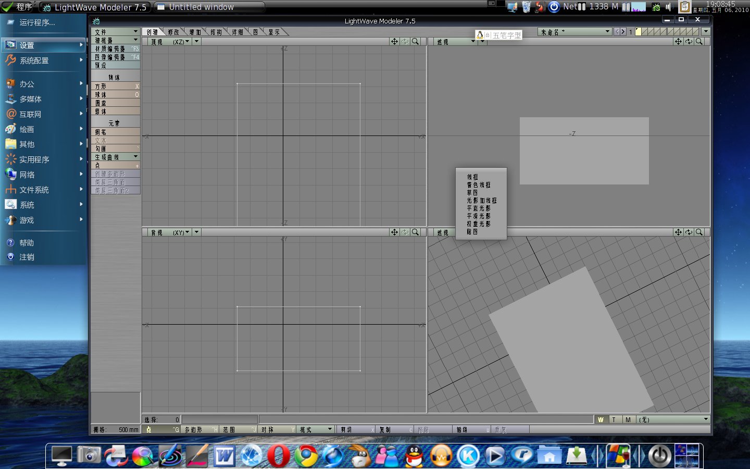Image resolution: width=750 pixels, height=469 pixels.
Task: Switch selection mode to 点 (points)
Action: pyautogui.click(x=162, y=429)
